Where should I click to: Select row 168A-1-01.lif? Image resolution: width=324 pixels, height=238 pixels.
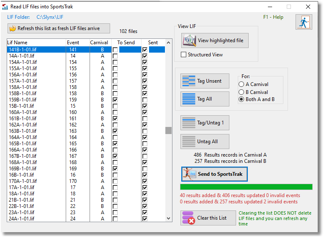[86, 162]
